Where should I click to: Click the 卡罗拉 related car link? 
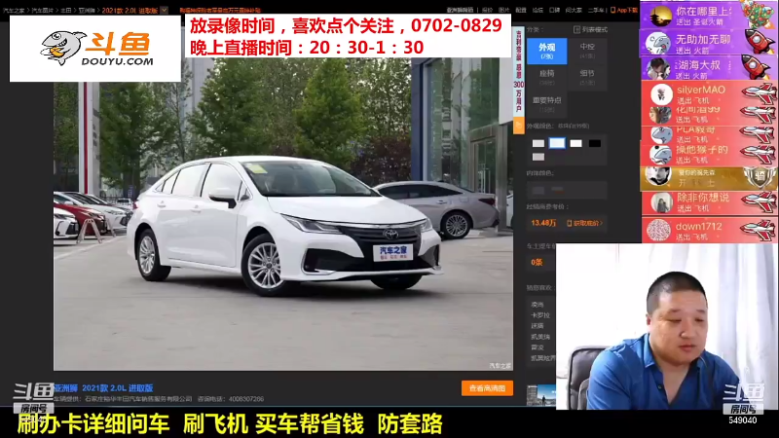coord(540,315)
